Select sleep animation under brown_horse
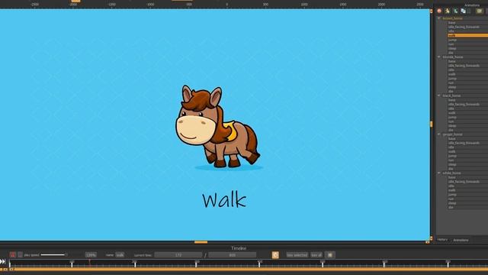 click(467, 48)
